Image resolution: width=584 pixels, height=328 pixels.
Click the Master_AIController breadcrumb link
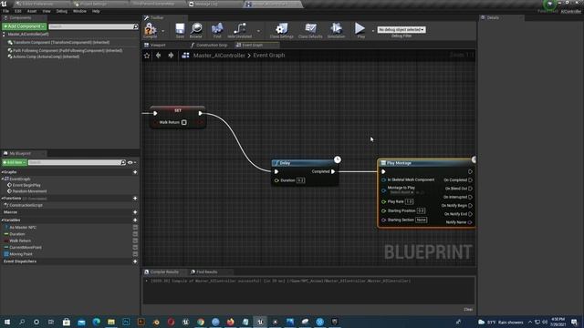pyautogui.click(x=219, y=56)
